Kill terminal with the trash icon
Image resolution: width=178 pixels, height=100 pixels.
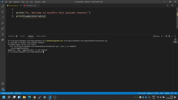click(x=169, y=36)
